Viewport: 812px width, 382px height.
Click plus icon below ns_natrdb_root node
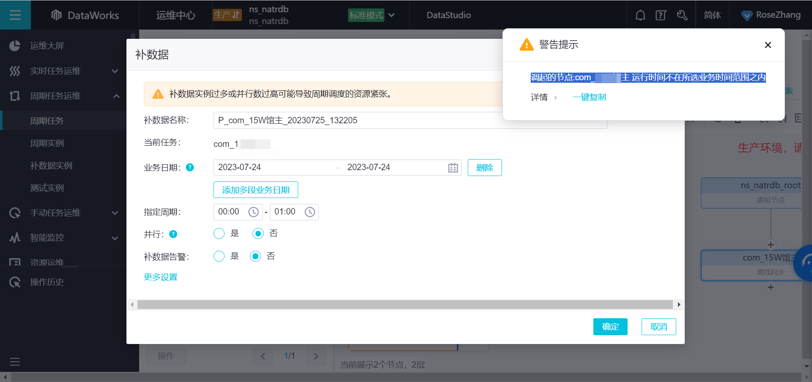tap(771, 245)
